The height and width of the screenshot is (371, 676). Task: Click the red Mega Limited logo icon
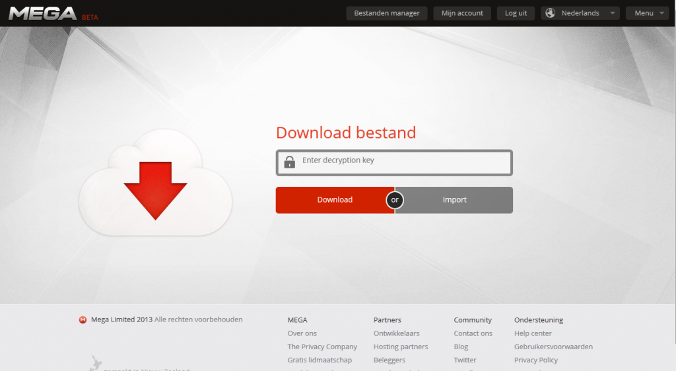tap(83, 320)
